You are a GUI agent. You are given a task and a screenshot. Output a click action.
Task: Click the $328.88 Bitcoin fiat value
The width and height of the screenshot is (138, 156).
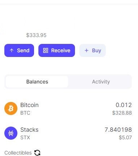(x=122, y=113)
